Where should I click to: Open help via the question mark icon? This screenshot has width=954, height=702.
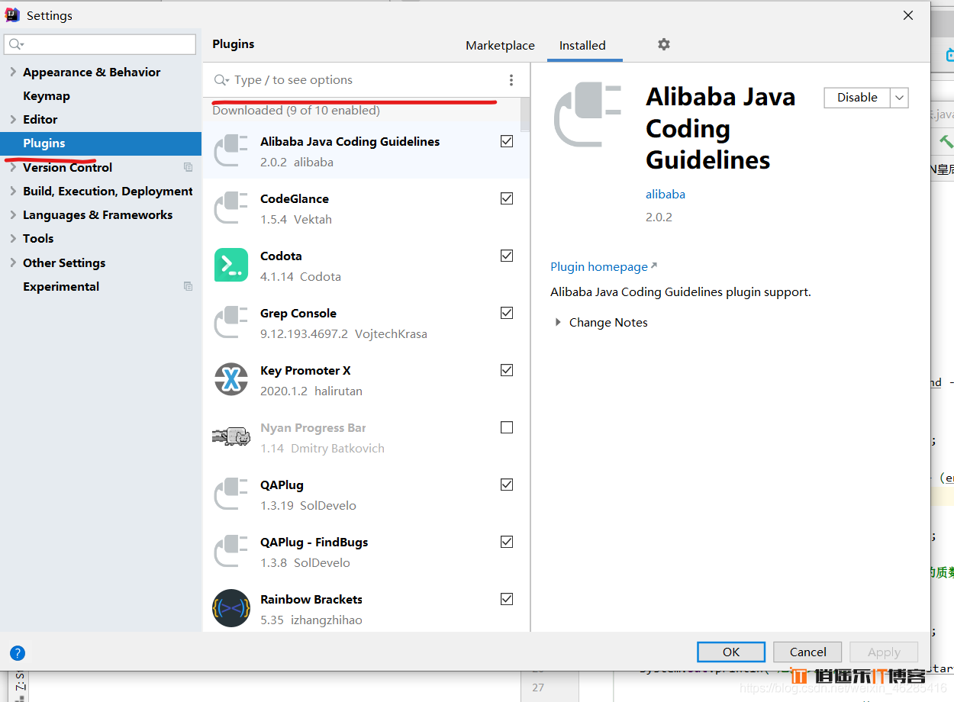pyautogui.click(x=18, y=653)
